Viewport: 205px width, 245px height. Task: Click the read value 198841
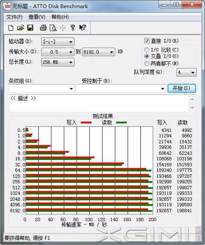point(184,211)
